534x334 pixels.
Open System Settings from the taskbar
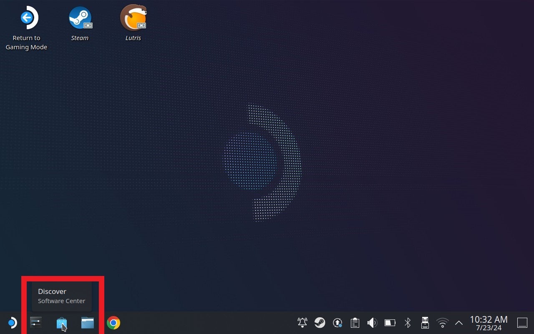pyautogui.click(x=36, y=323)
